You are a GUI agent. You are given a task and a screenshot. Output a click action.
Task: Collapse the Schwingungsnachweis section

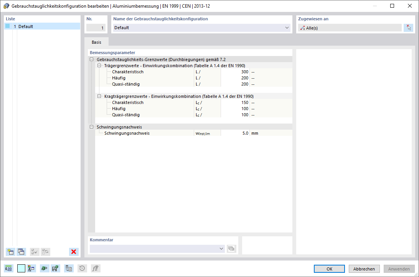tap(91, 127)
